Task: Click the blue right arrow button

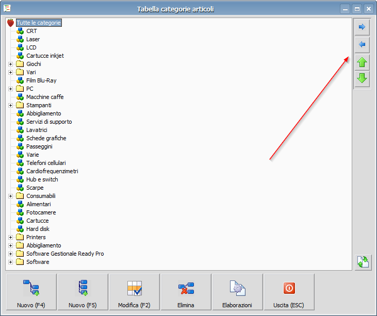Action: pyautogui.click(x=362, y=27)
